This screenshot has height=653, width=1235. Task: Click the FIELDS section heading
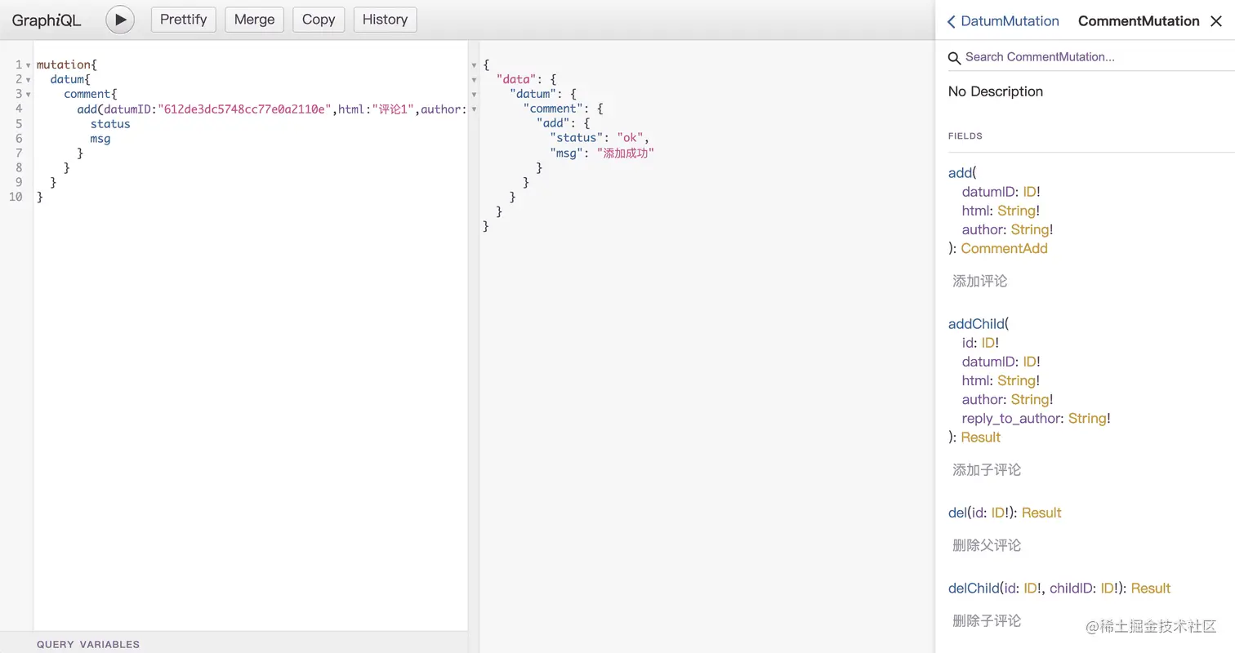965,135
